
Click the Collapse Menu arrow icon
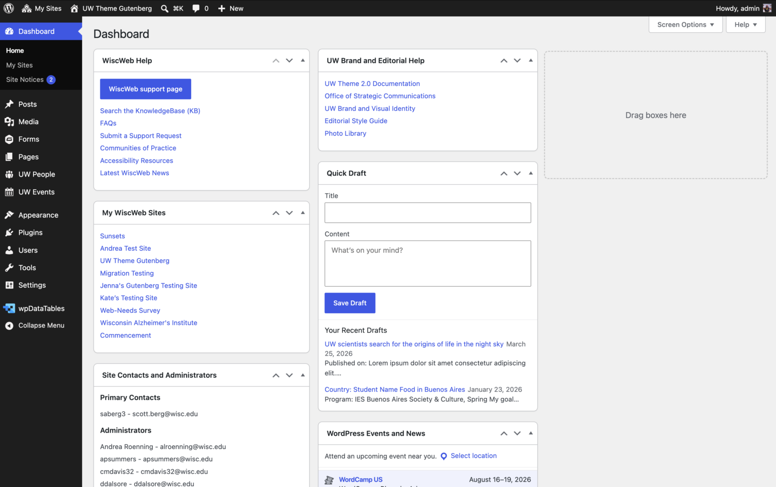[9, 325]
